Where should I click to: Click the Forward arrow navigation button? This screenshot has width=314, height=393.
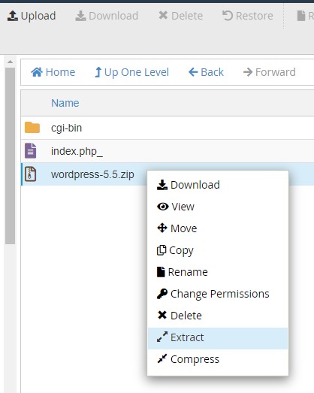(270, 72)
